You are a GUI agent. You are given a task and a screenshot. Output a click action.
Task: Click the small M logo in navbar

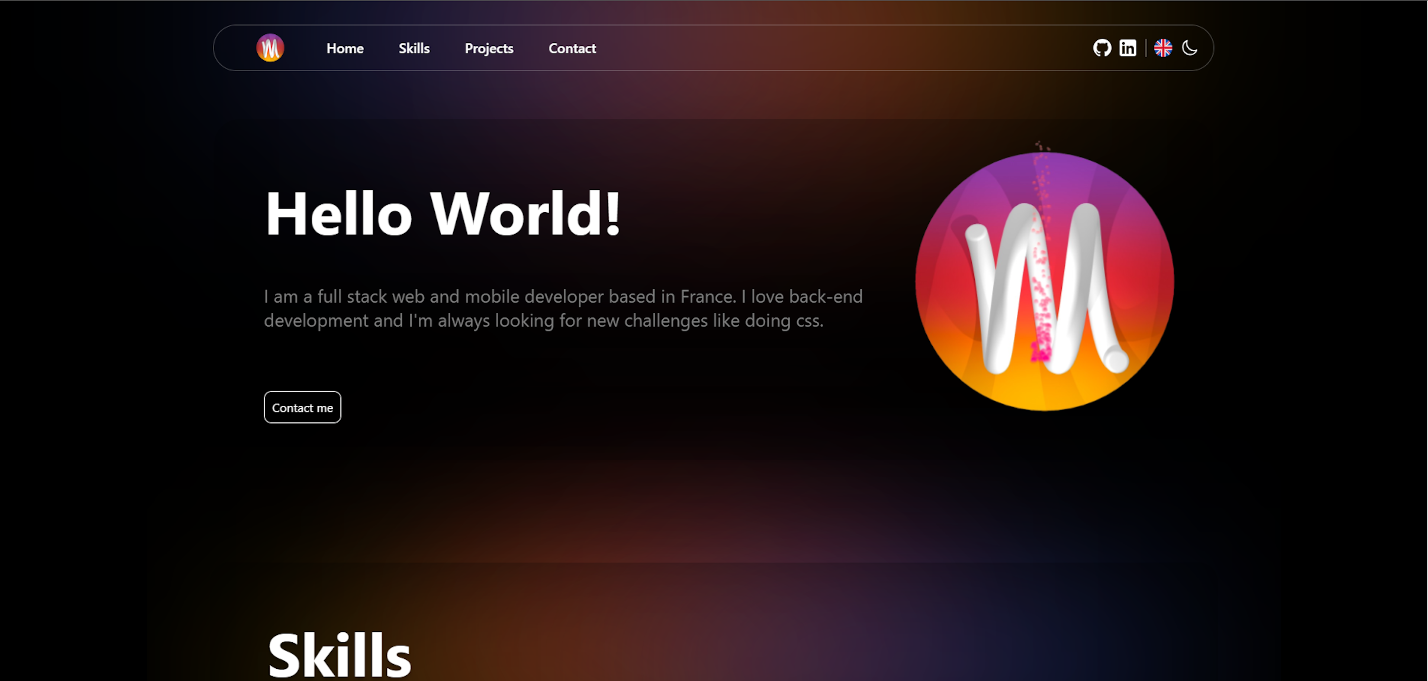[x=270, y=48]
